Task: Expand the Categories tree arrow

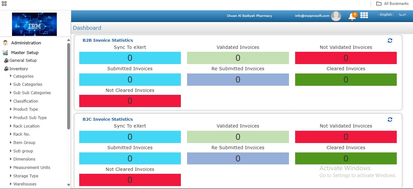Action: point(11,76)
